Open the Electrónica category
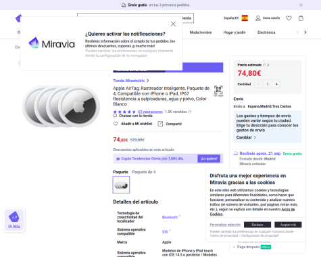Image resolution: width=321 pixels, height=257 pixels. pyautogui.click(x=266, y=32)
